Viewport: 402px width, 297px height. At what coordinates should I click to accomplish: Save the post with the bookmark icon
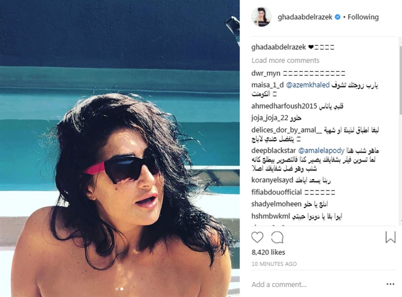[390, 237]
